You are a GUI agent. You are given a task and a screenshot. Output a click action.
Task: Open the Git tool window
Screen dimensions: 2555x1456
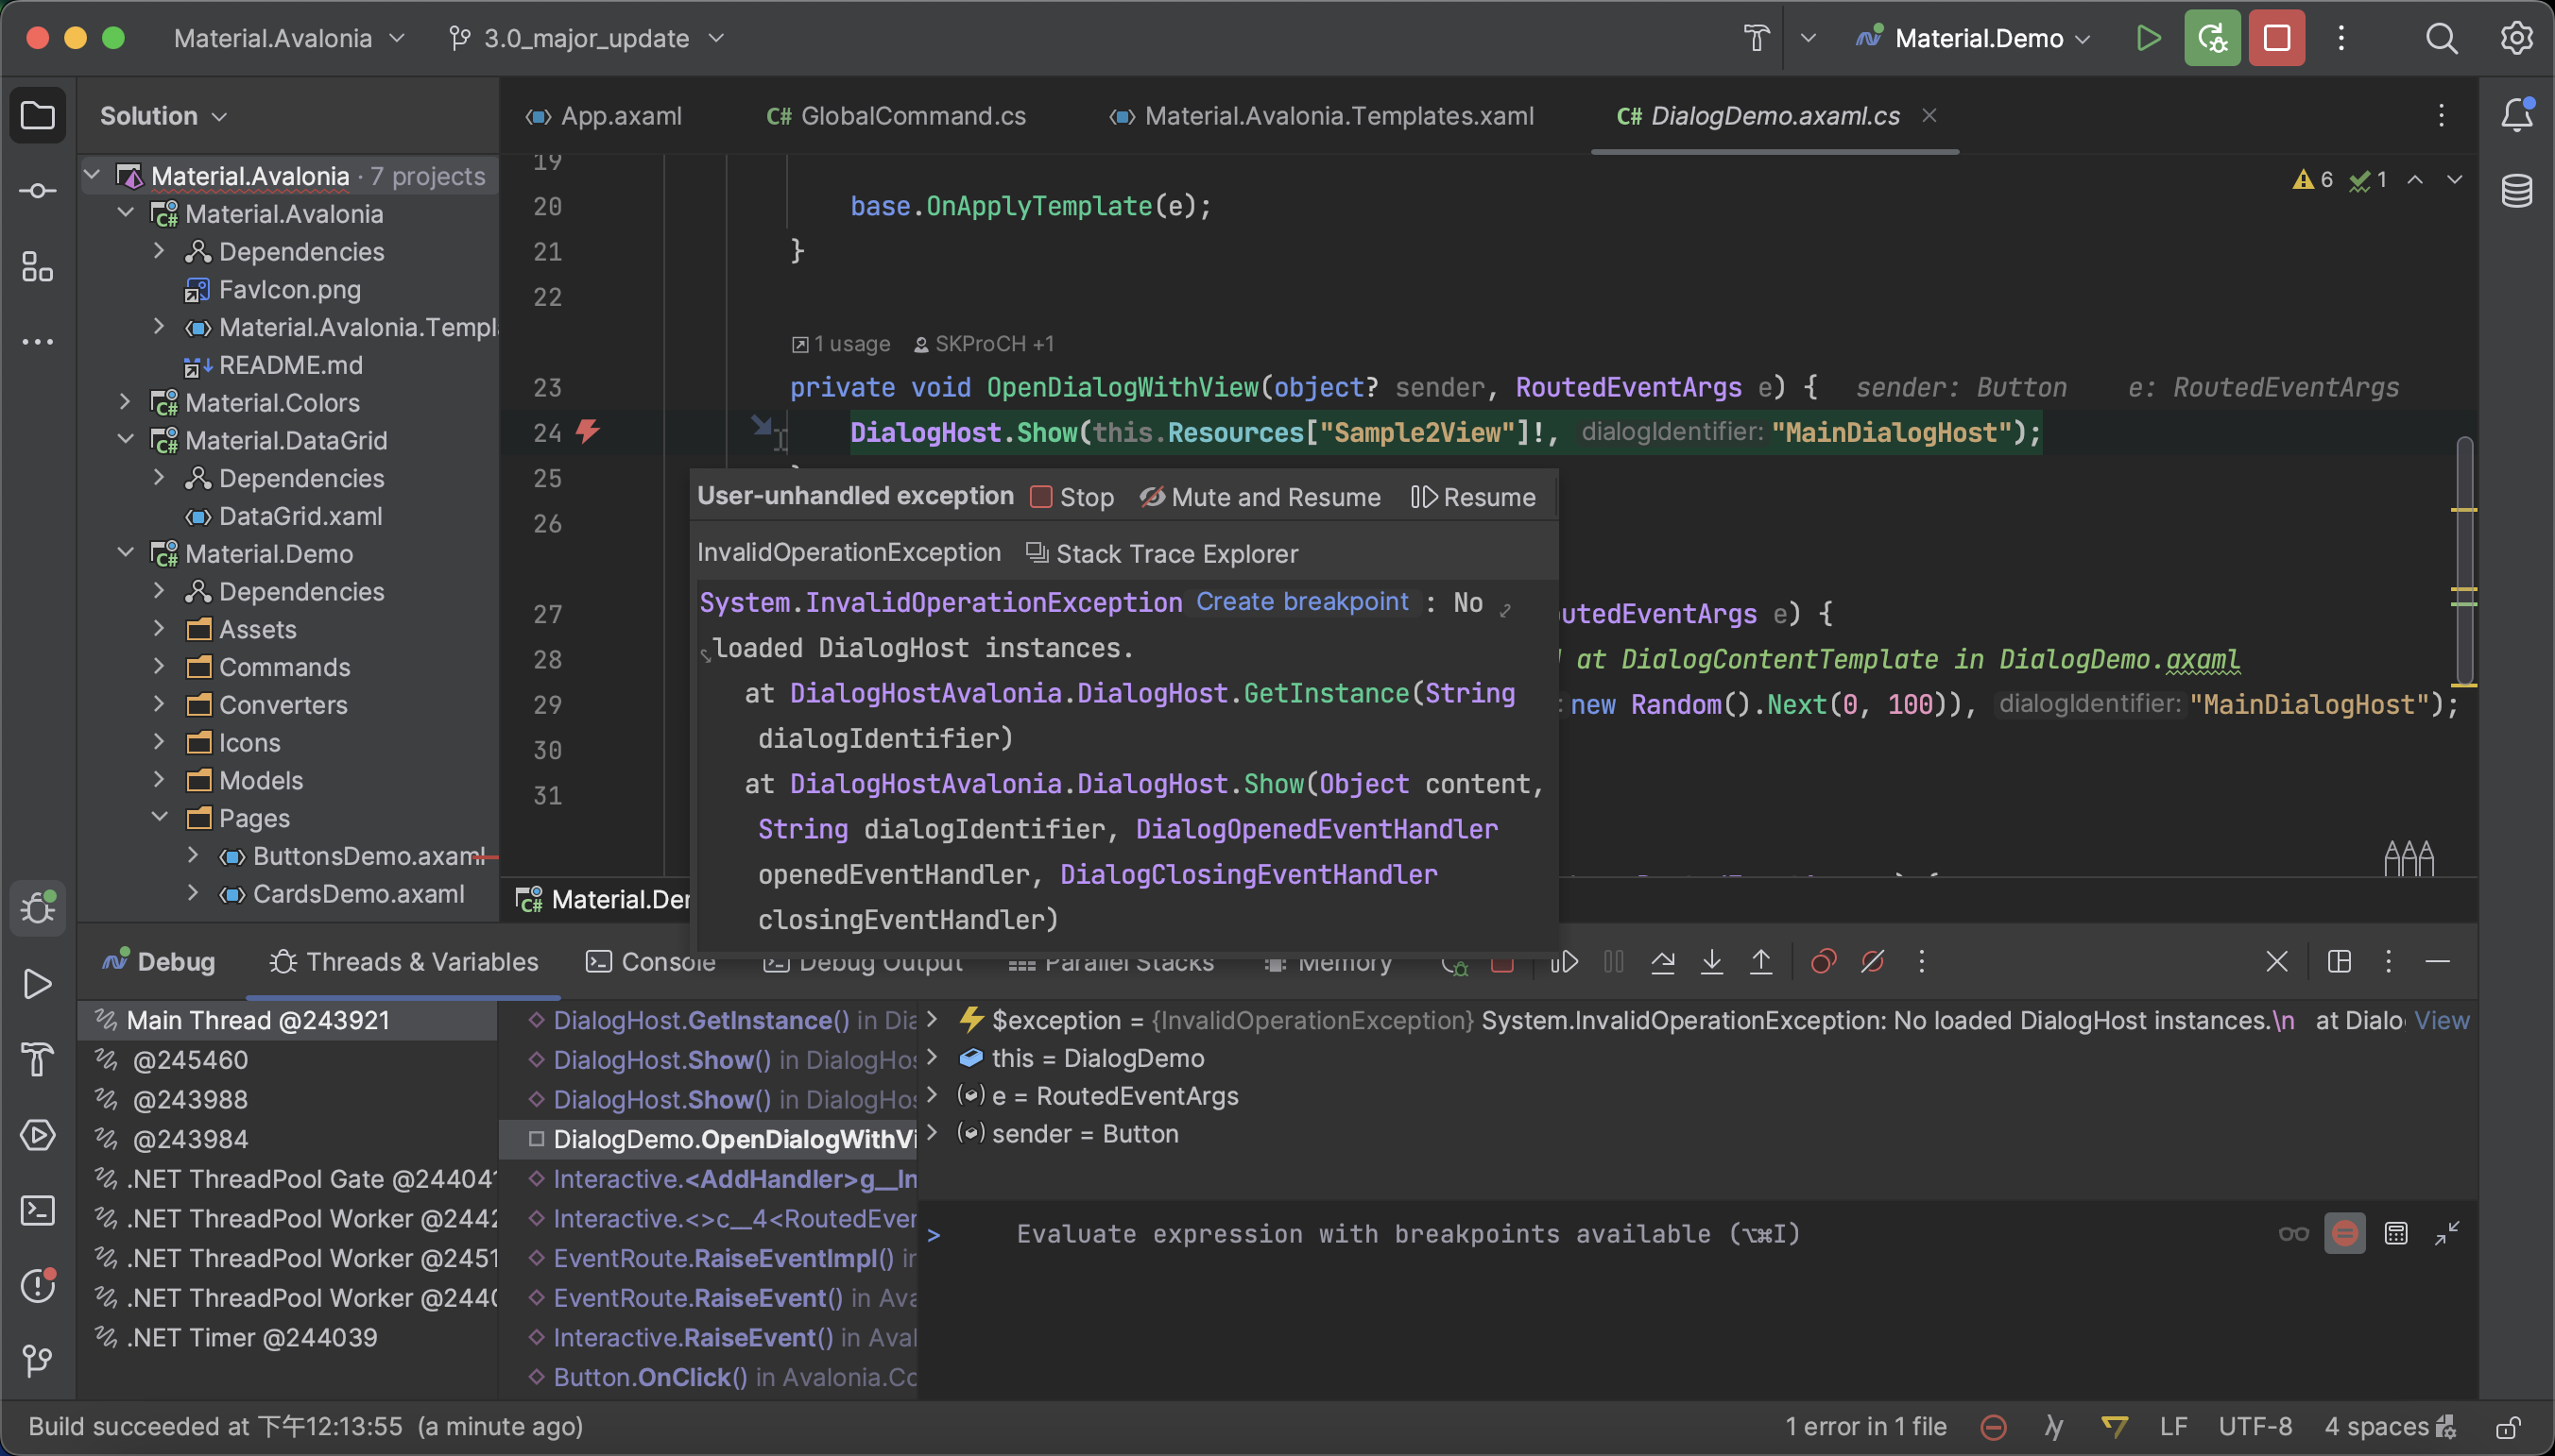37,1361
